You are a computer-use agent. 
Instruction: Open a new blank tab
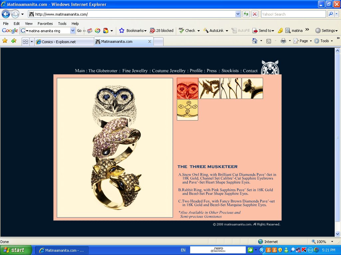[159, 42]
